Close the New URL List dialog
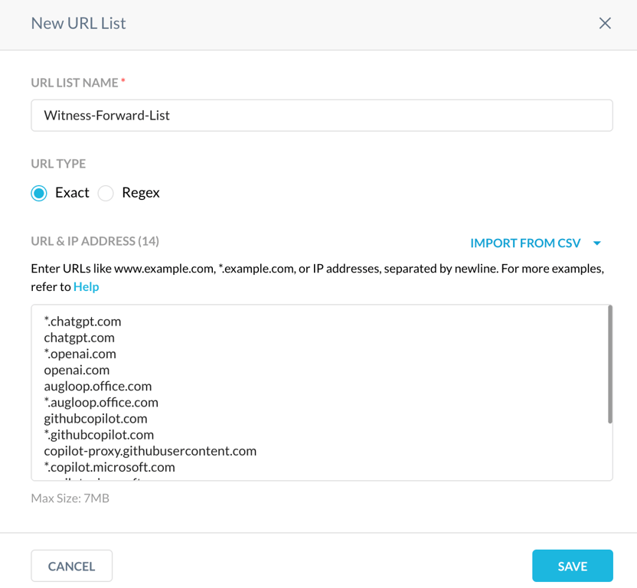The width and height of the screenshot is (637, 588). (605, 23)
